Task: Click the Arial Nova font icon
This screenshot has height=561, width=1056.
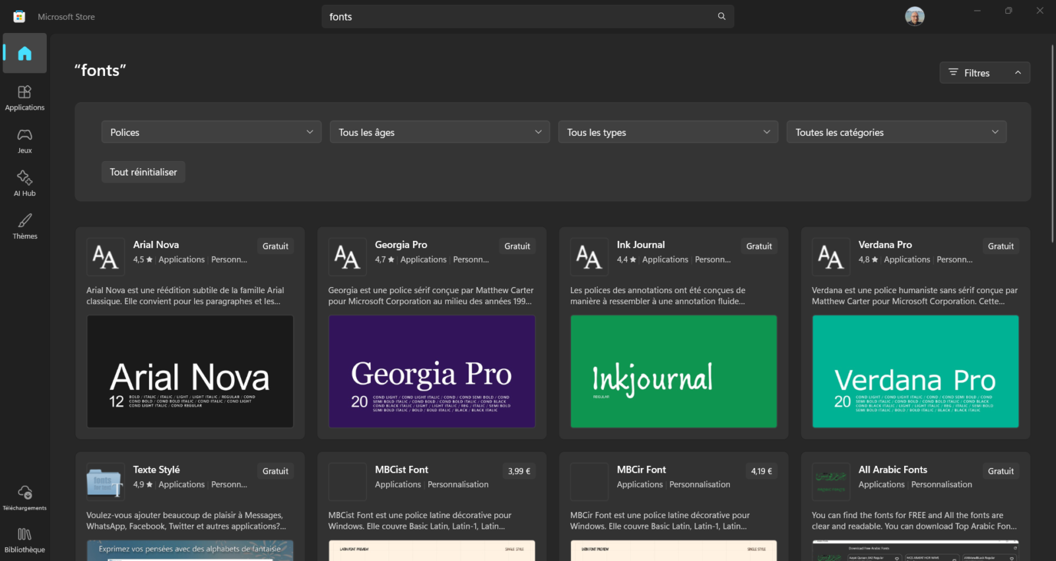Action: click(x=106, y=257)
